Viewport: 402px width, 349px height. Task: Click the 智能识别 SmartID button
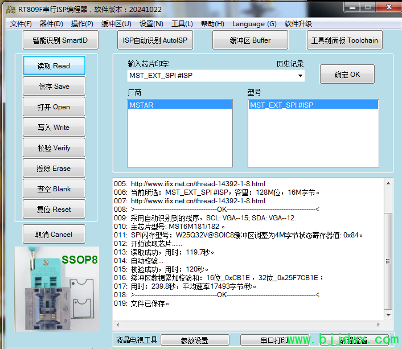pyautogui.click(x=61, y=40)
